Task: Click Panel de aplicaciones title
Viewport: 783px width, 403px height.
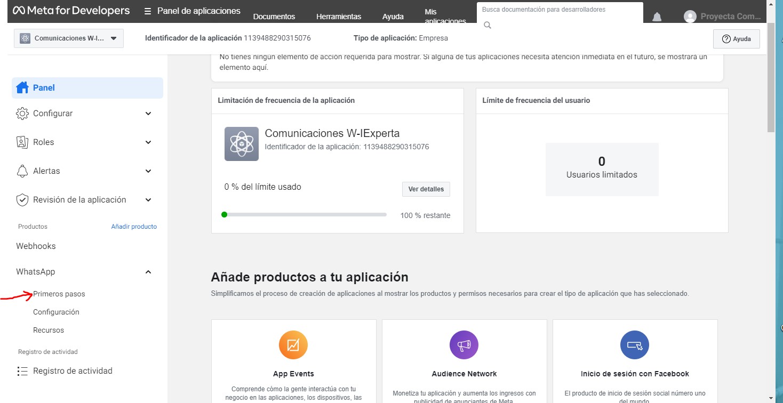Action: click(x=199, y=11)
